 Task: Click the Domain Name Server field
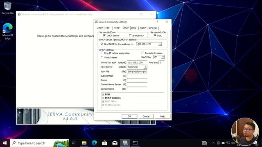137,85
